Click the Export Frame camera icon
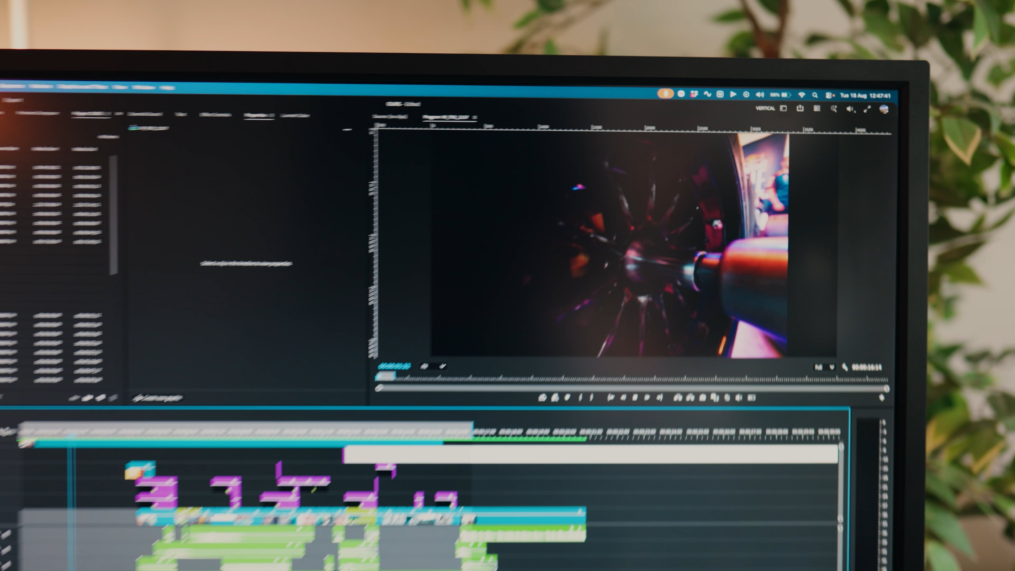The height and width of the screenshot is (571, 1015). click(x=703, y=398)
